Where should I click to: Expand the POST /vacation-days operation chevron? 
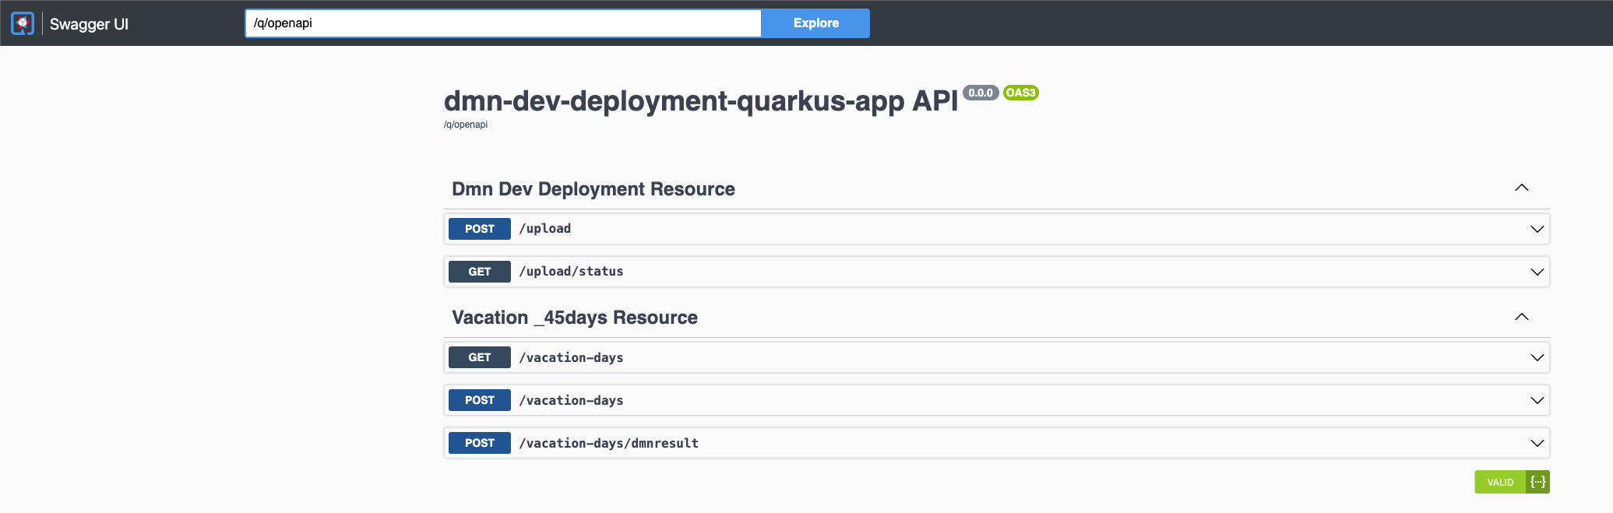tap(1537, 400)
